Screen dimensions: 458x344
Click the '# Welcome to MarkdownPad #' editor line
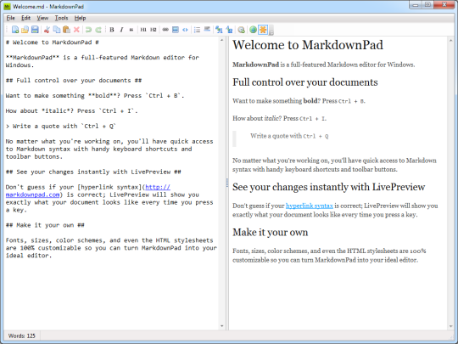point(52,42)
